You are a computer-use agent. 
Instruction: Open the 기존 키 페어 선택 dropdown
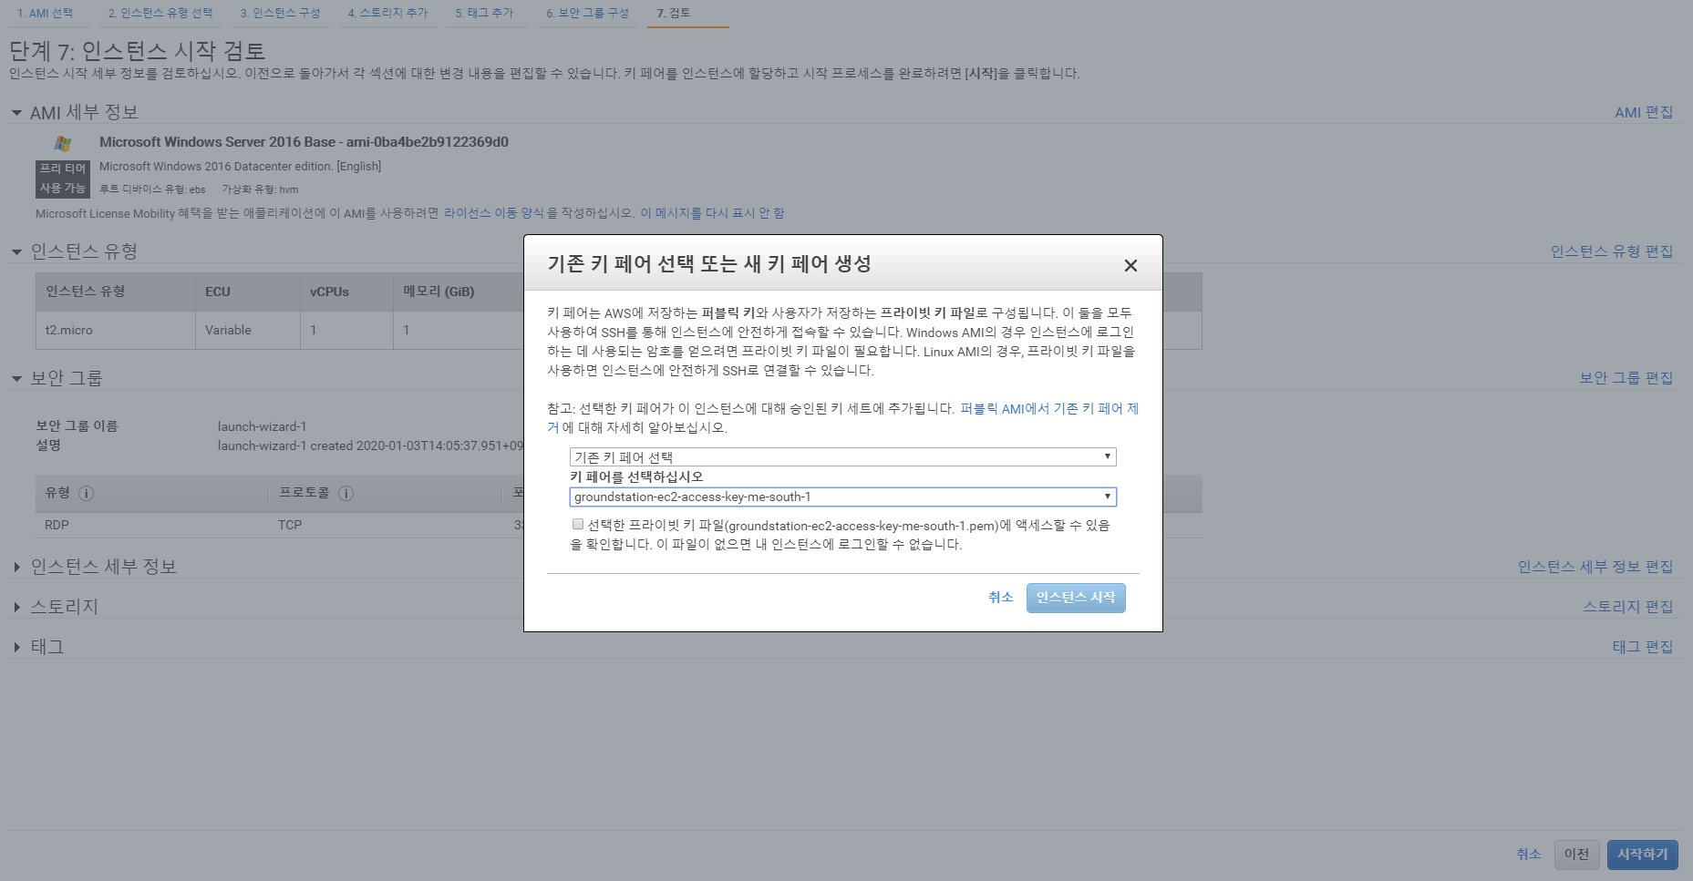point(841,456)
